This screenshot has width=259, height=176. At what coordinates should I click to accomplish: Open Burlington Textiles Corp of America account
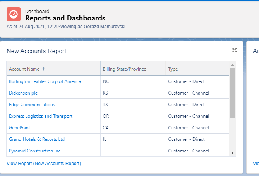click(45, 81)
